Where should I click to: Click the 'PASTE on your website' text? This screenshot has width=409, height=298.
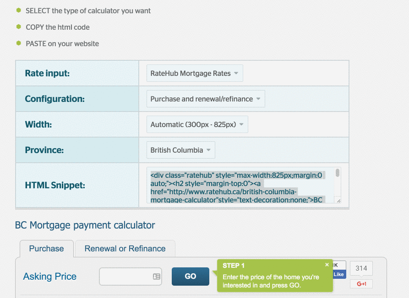coord(62,44)
